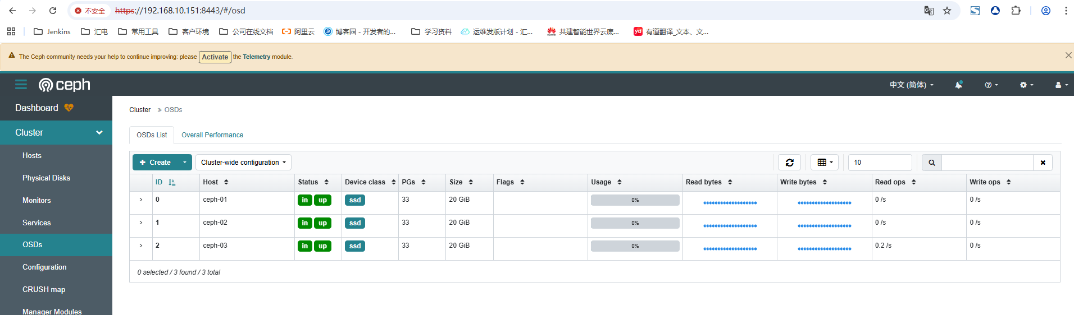Click the browser address bar URL
Screen dimensions: 1074x315
[x=180, y=11]
